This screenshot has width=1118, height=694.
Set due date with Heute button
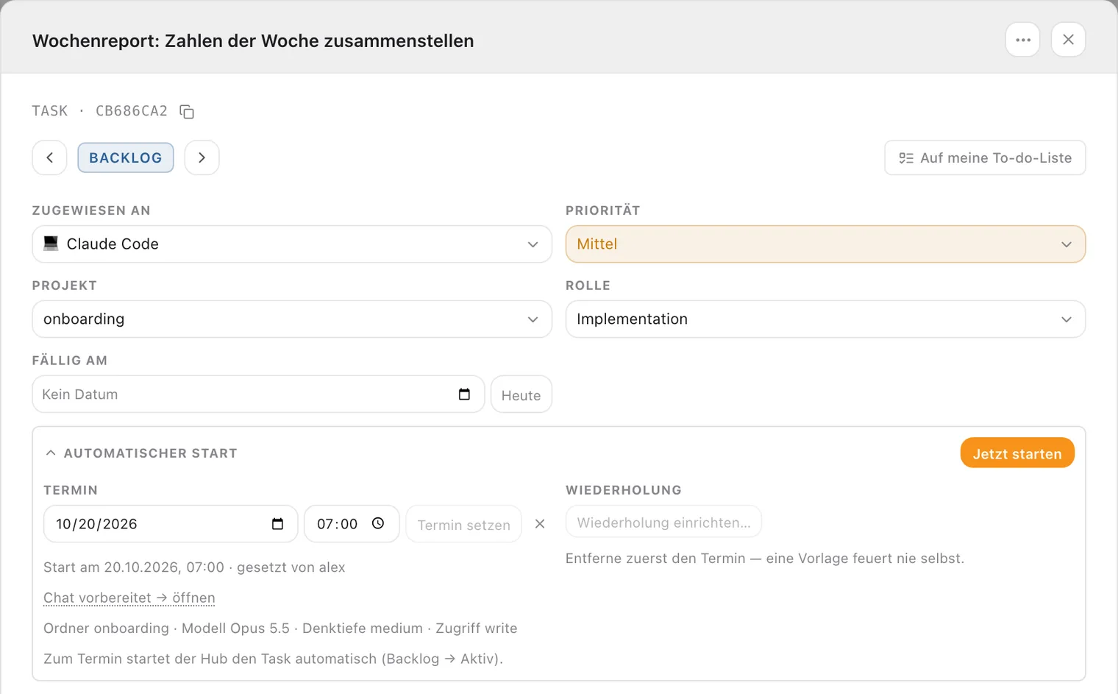[x=521, y=395]
